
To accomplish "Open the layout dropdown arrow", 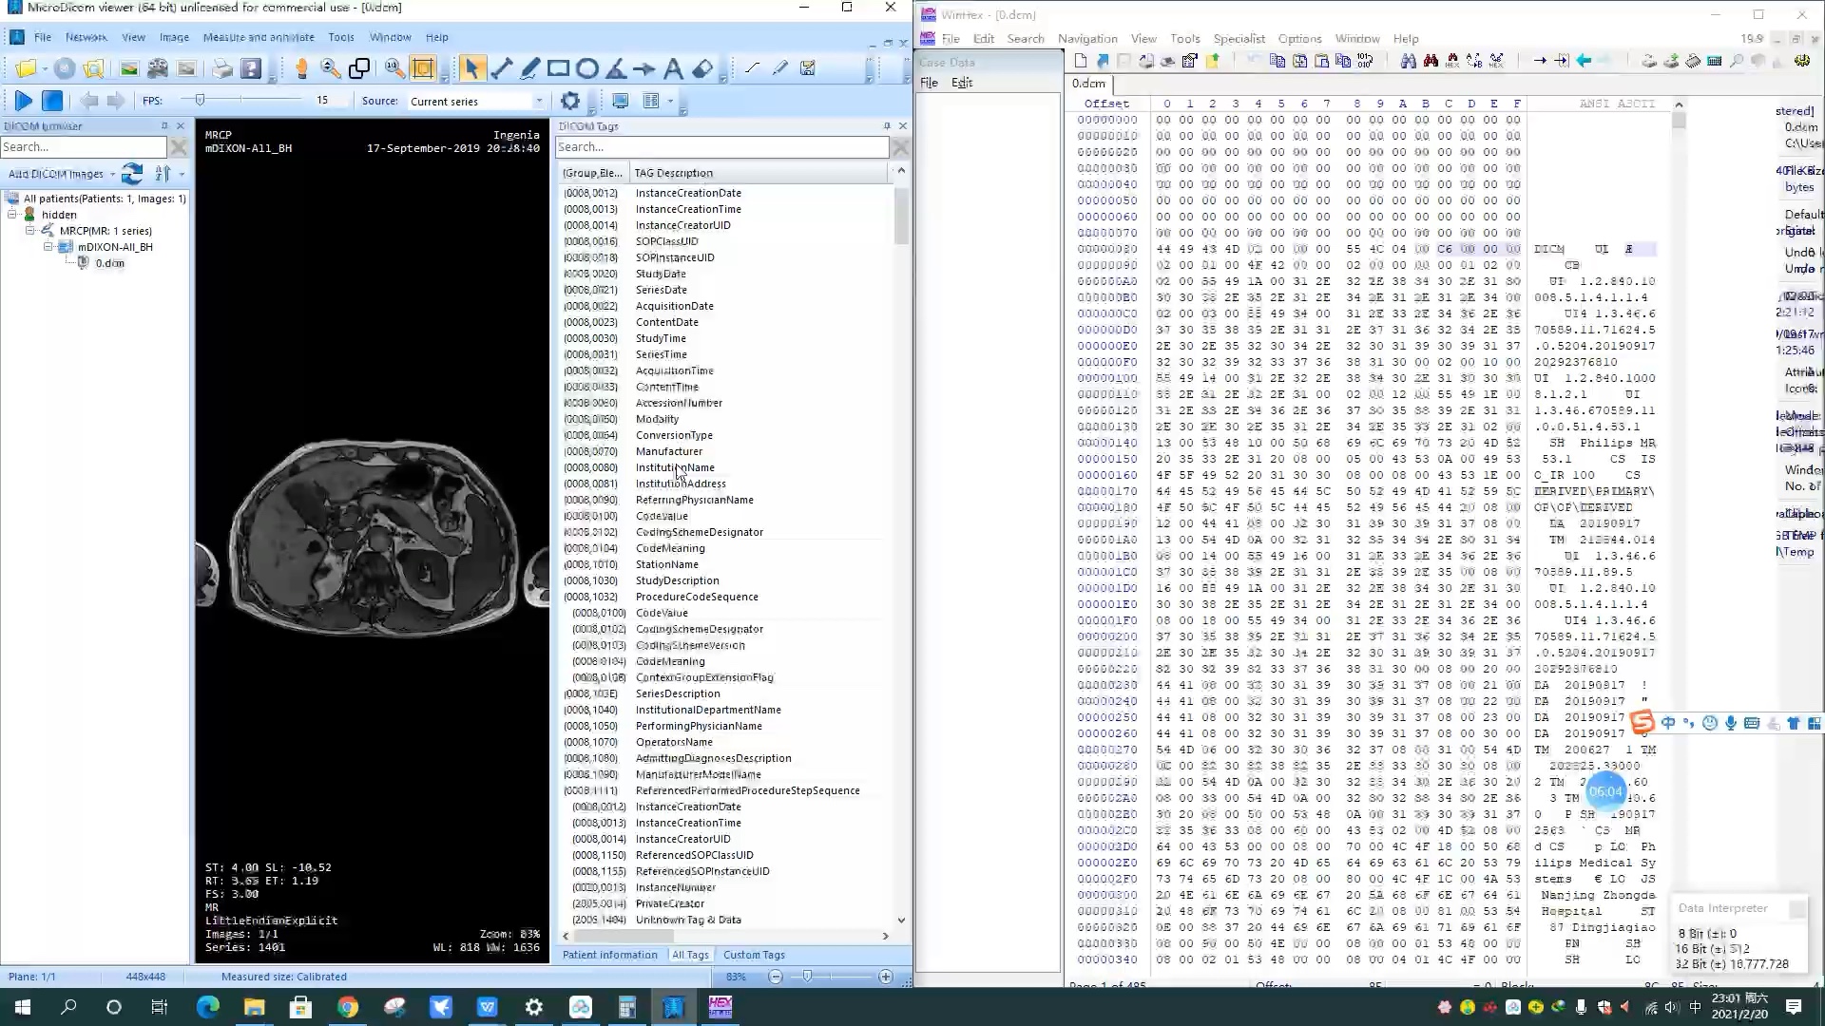I will coord(670,101).
